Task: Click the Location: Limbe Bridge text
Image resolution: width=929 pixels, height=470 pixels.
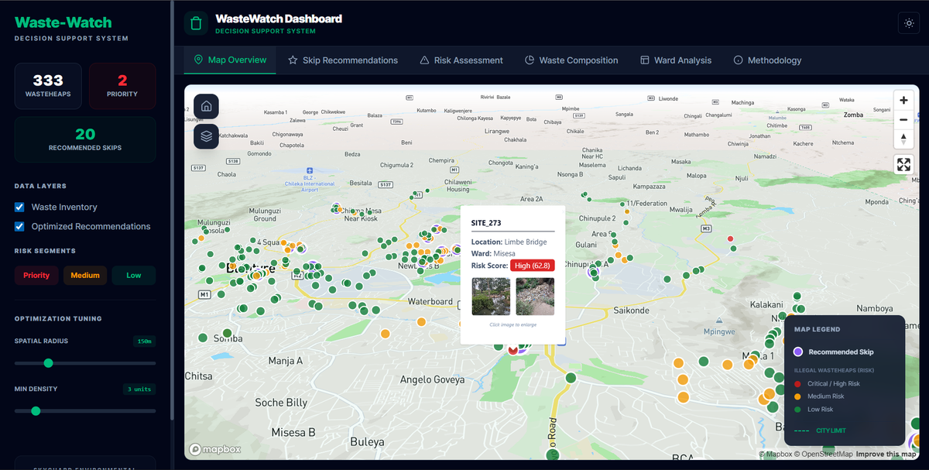Action: [x=509, y=242]
